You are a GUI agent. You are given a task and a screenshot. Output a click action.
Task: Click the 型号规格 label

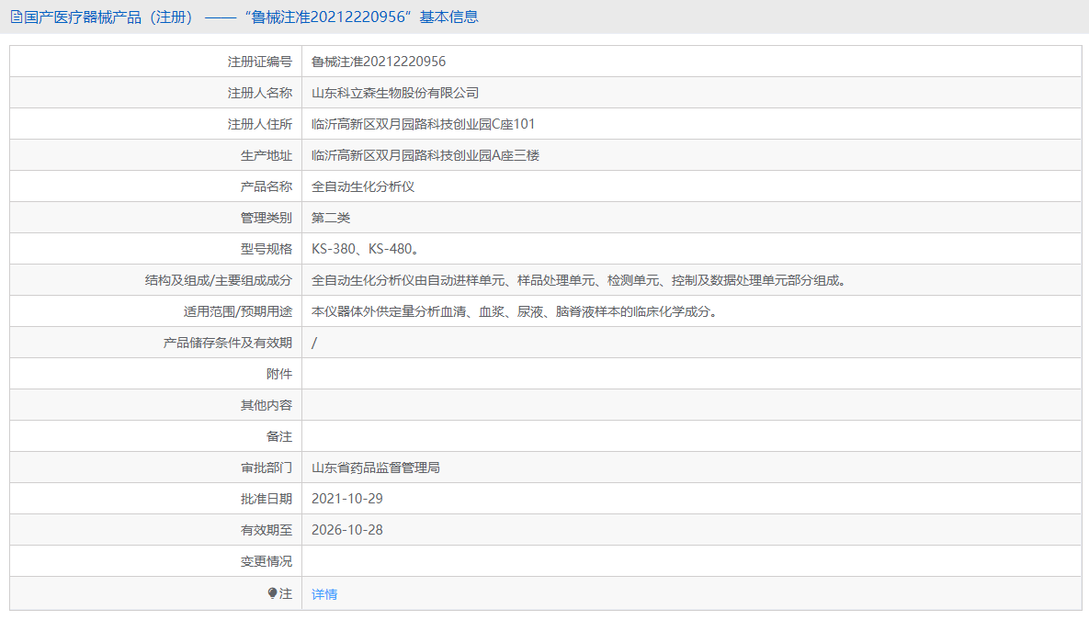266,249
